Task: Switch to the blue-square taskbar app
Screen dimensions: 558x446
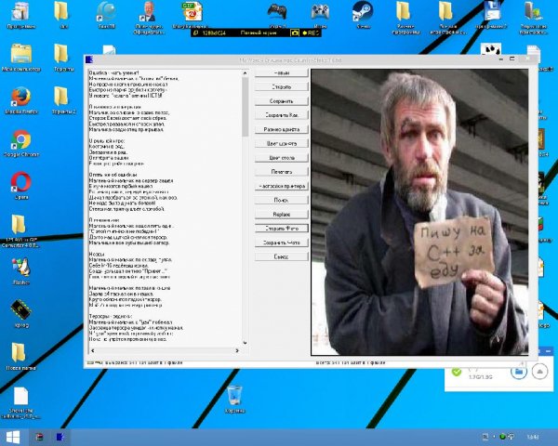Action: (60, 437)
